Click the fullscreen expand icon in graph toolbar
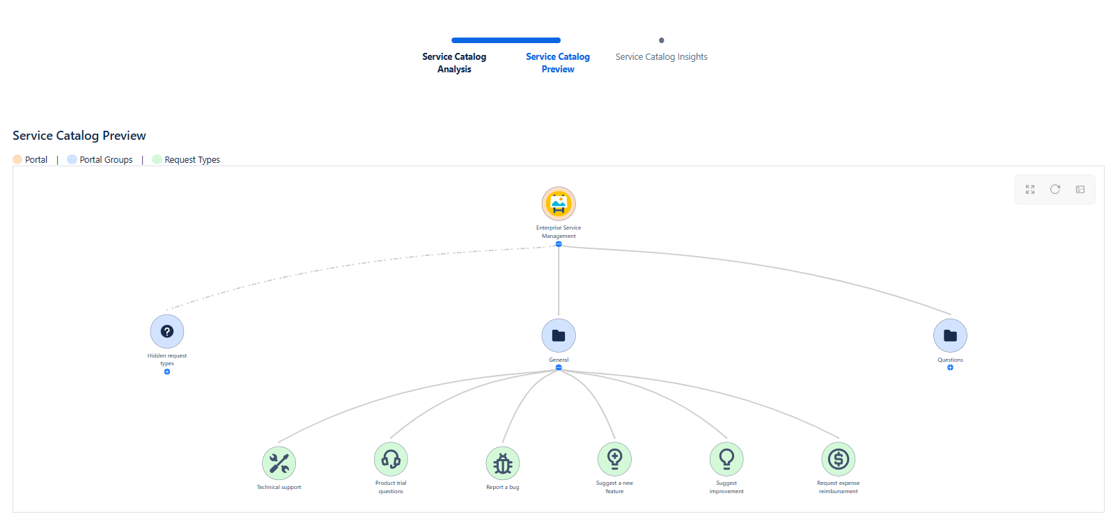The width and height of the screenshot is (1113, 521). (1030, 189)
